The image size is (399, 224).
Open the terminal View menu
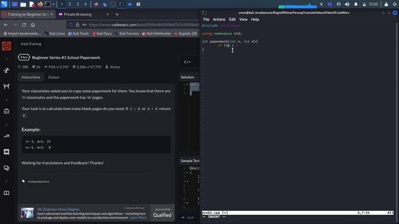(x=243, y=19)
